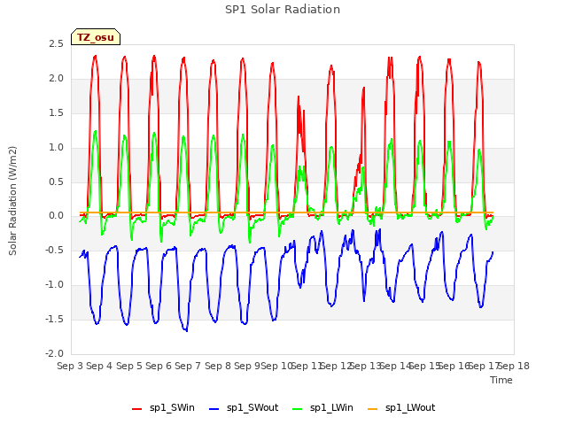
Task: Click the blue sp1_SWout legend swatch
Action: 214,409
